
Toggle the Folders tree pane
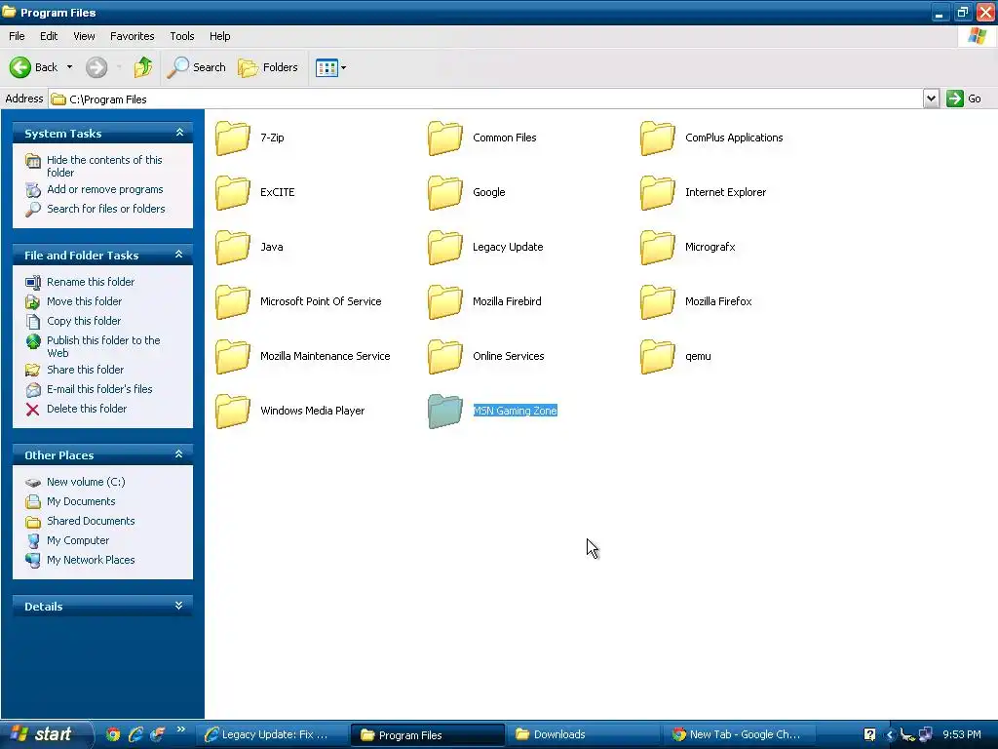tap(267, 67)
